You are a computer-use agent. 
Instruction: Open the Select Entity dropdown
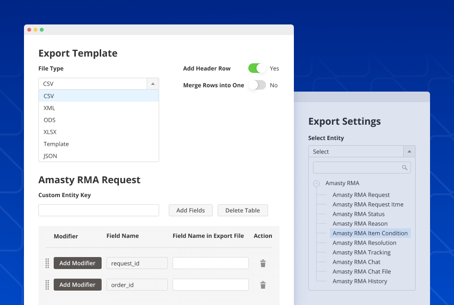point(410,151)
